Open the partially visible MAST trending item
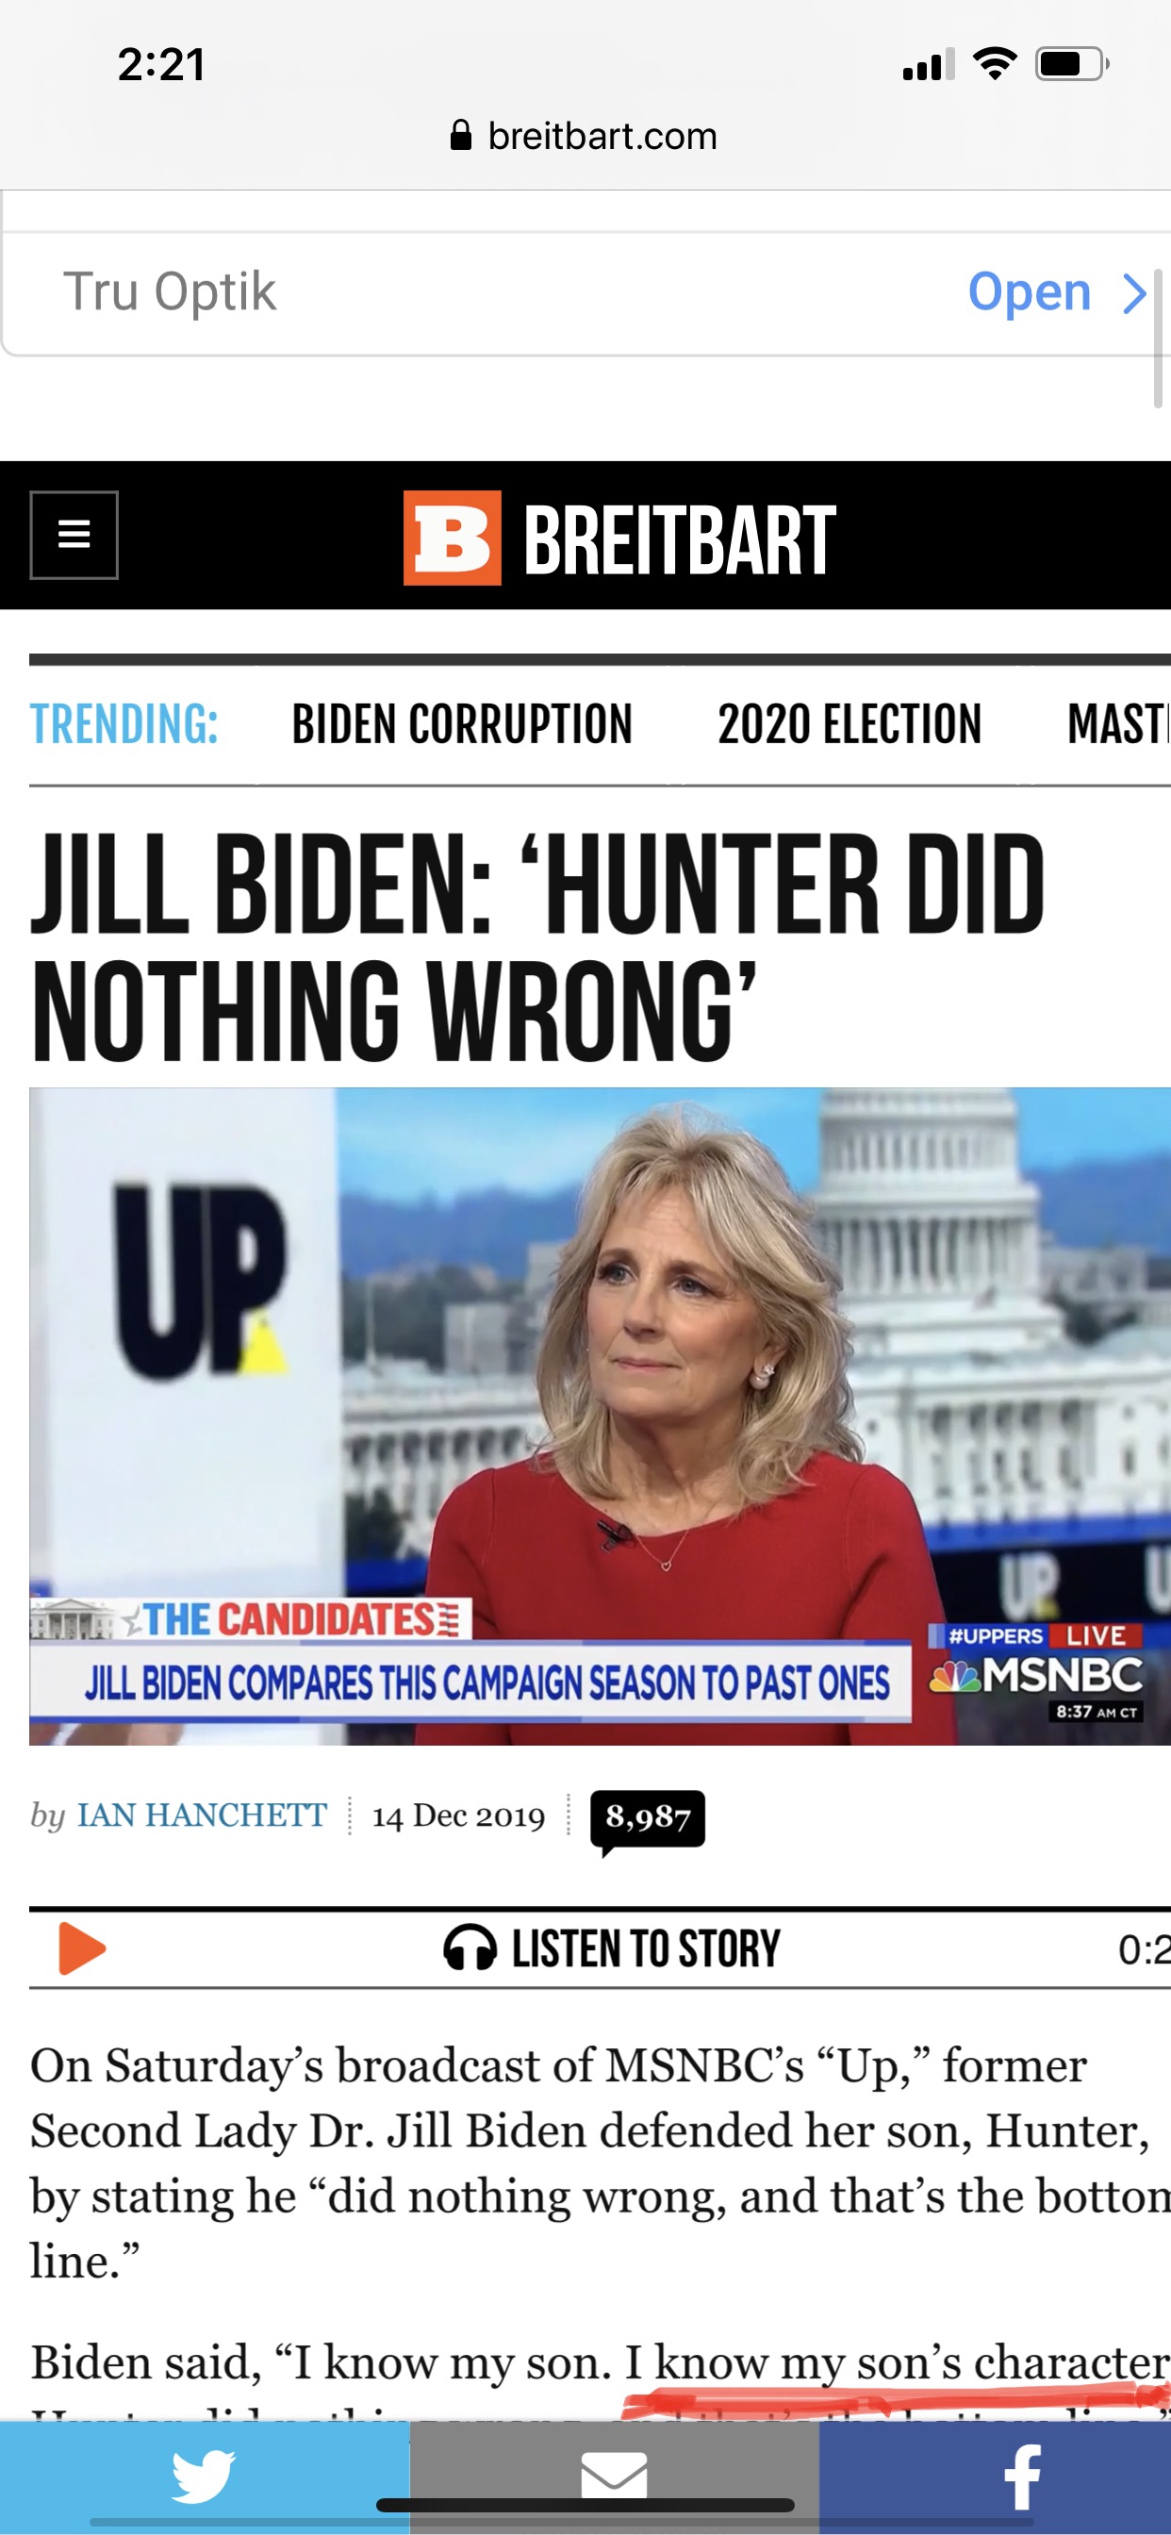Image resolution: width=1171 pixels, height=2535 pixels. tap(1118, 724)
